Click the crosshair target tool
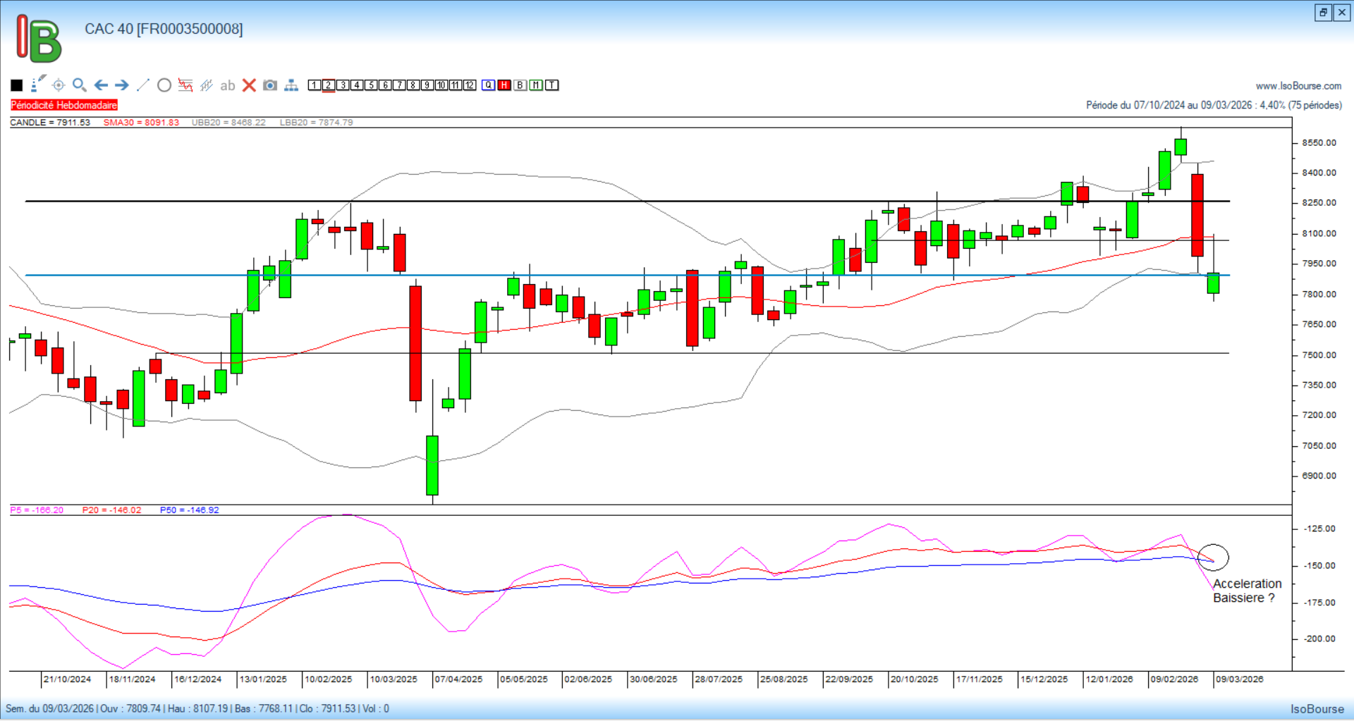The image size is (1354, 721). (x=59, y=85)
